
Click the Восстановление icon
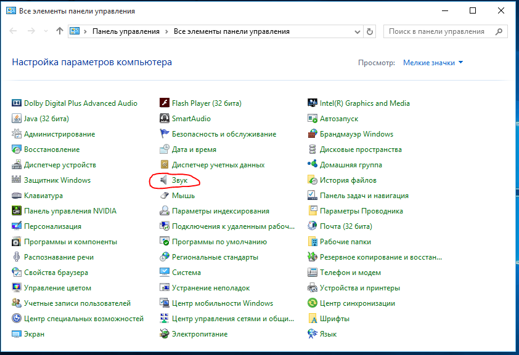(x=17, y=150)
